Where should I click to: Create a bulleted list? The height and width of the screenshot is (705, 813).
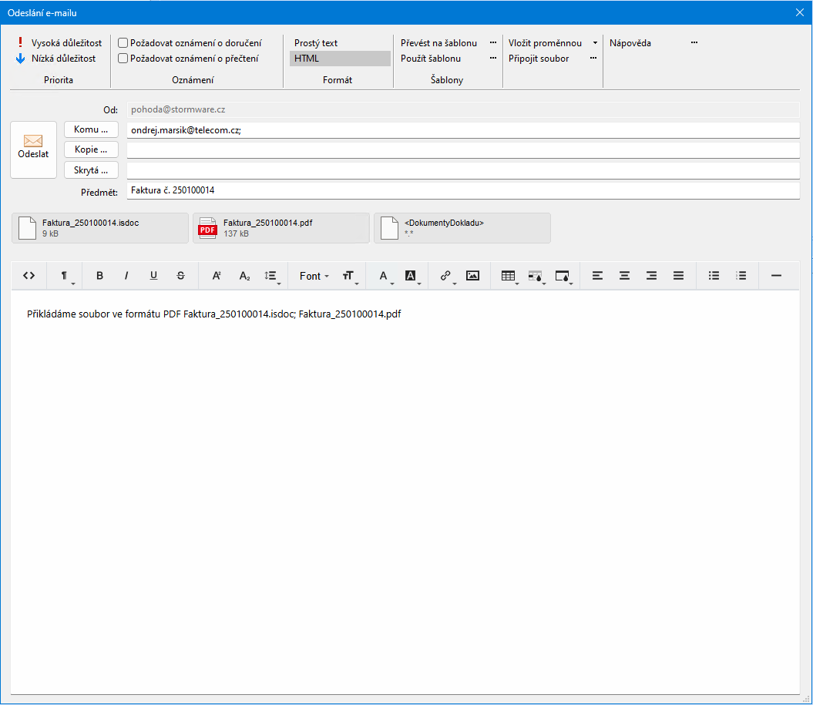pos(714,276)
